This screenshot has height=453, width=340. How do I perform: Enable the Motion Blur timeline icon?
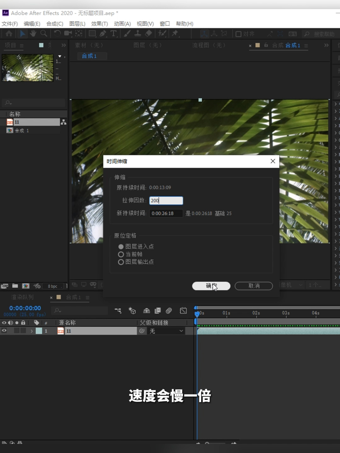(169, 311)
